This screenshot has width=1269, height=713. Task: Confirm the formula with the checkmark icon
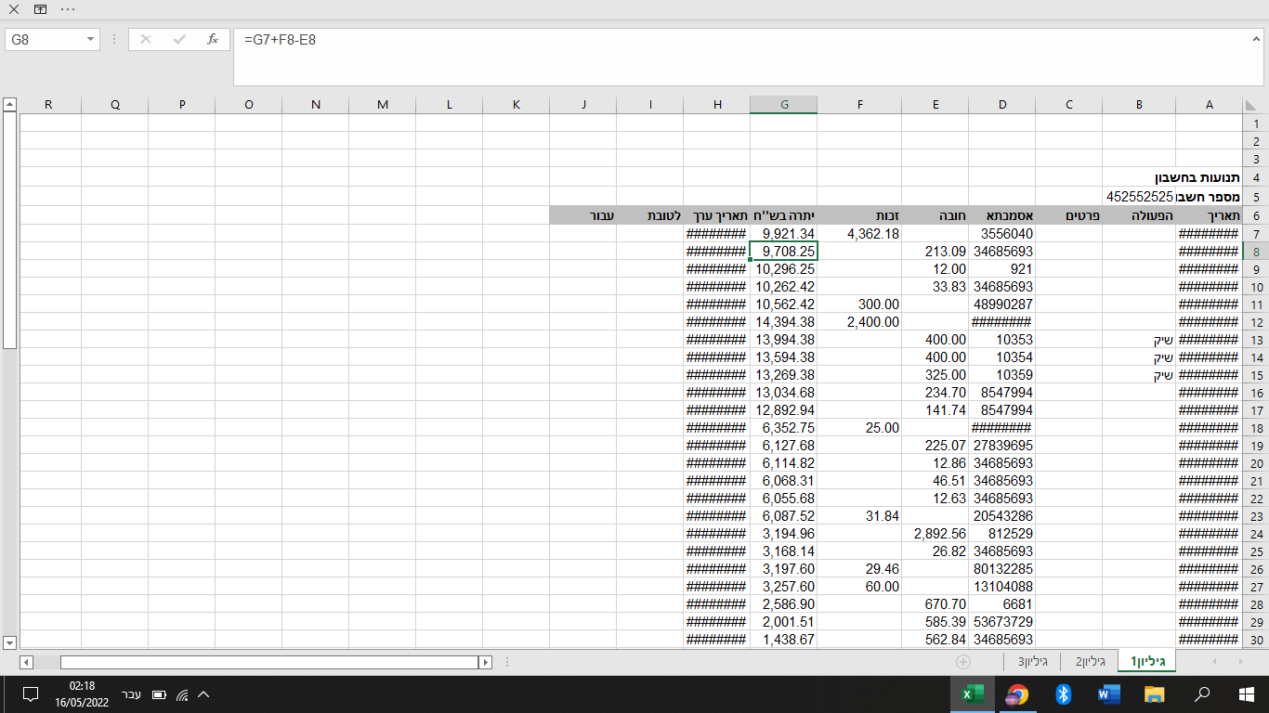pos(179,40)
